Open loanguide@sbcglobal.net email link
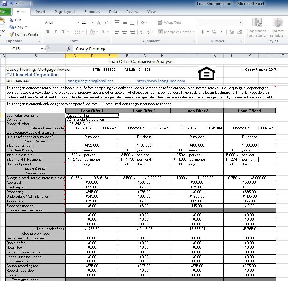This screenshot has width=288, height=281. [90, 81]
